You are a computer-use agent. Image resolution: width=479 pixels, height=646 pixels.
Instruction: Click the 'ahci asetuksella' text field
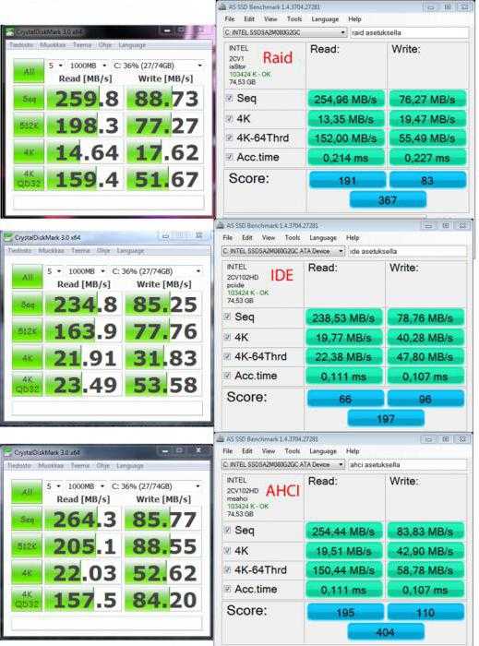tap(407, 464)
